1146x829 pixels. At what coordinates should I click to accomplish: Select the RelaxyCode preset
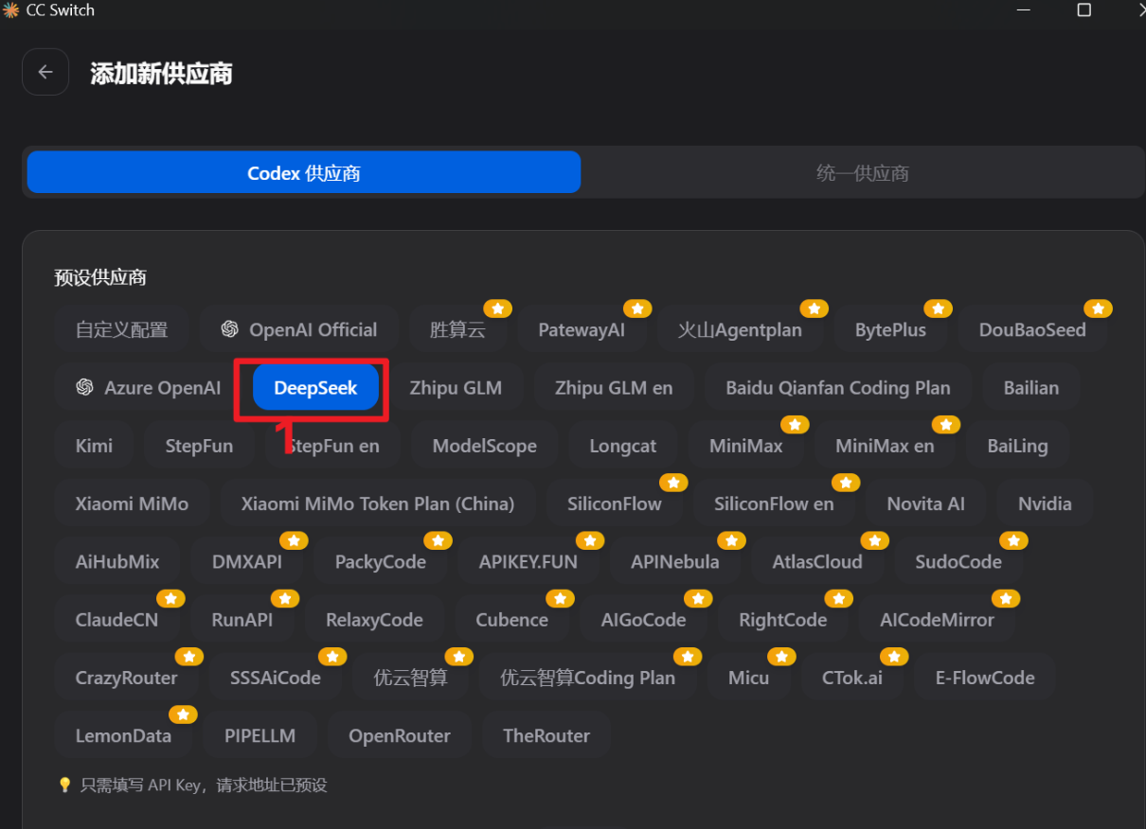click(374, 620)
